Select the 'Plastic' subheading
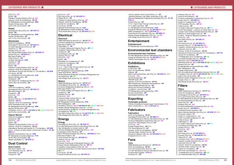The width and height of the screenshot is (234, 165). (11, 28)
